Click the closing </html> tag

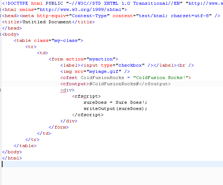(12, 158)
